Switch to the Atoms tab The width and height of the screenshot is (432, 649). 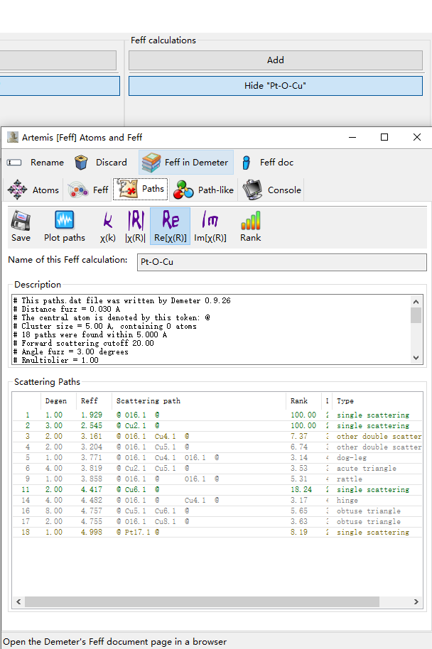(x=34, y=190)
